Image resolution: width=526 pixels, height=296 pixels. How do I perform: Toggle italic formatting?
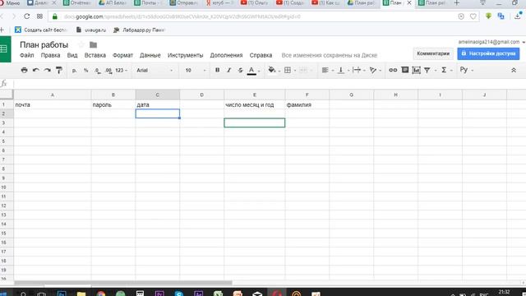tap(228, 70)
